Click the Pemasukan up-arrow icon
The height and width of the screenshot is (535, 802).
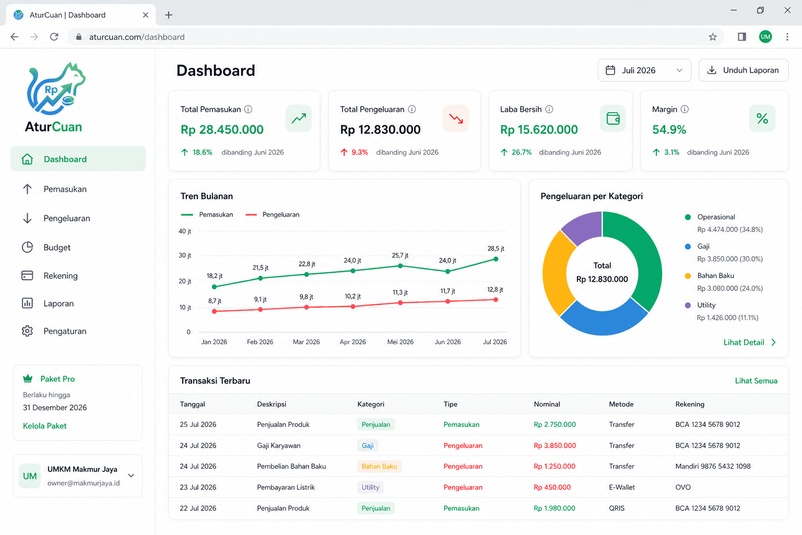pos(27,189)
